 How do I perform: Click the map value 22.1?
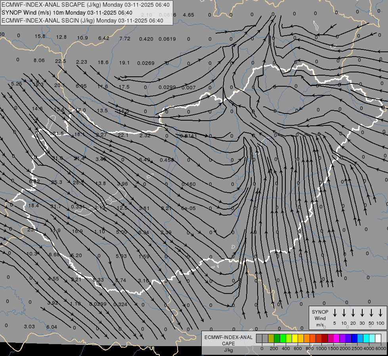(123, 135)
